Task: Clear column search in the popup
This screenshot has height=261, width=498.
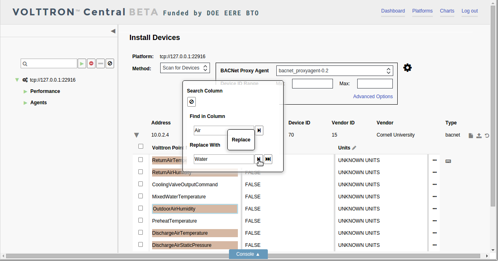Action: 191,102
